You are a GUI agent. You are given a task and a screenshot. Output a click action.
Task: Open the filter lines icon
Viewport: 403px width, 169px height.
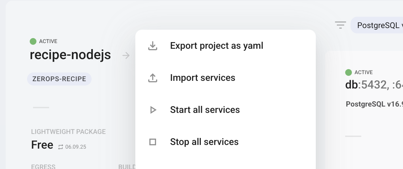340,25
